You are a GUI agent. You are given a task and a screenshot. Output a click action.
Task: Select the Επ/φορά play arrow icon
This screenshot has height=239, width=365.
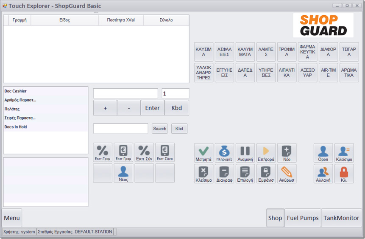coord(266,153)
